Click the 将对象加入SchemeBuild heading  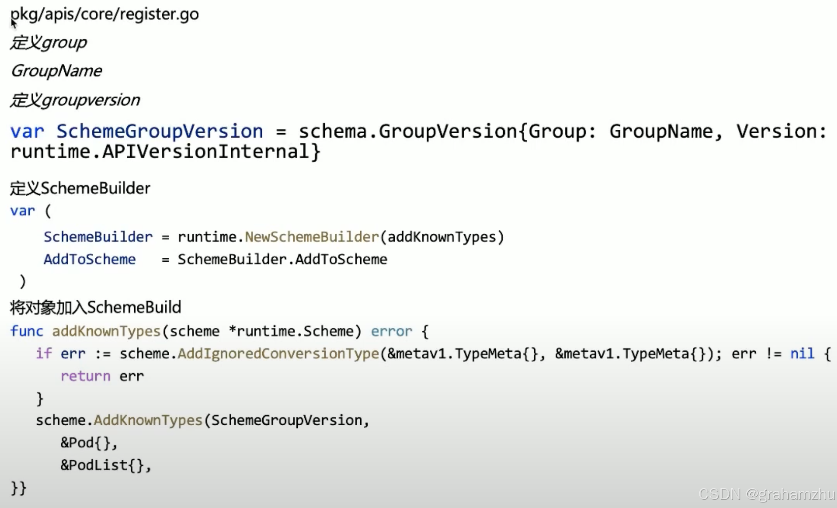tap(95, 307)
